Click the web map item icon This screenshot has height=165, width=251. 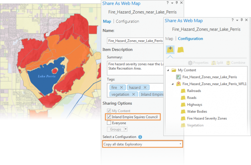pos(178,77)
